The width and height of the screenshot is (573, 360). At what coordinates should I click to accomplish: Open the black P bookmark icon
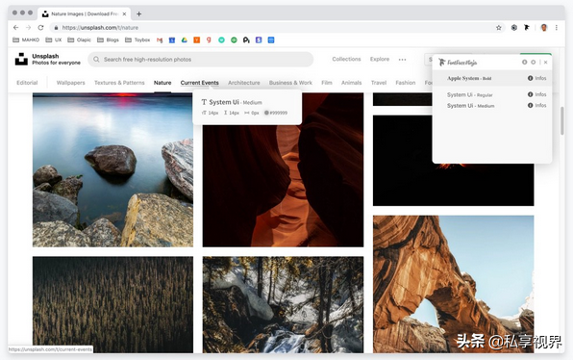246,39
